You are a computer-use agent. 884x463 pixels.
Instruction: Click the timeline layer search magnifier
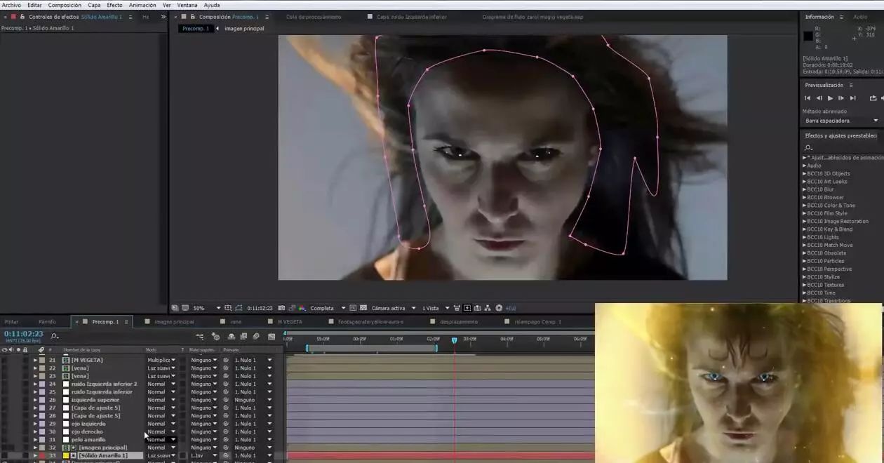(x=54, y=337)
